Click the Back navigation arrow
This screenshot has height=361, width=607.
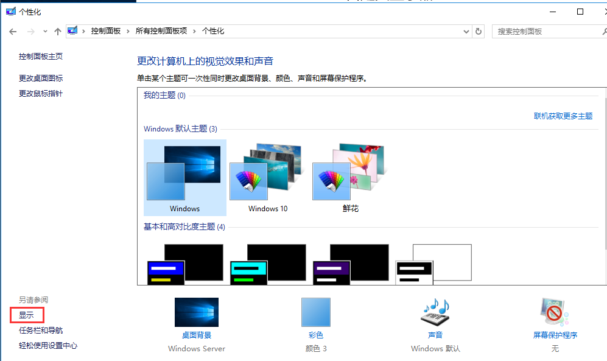pyautogui.click(x=13, y=32)
